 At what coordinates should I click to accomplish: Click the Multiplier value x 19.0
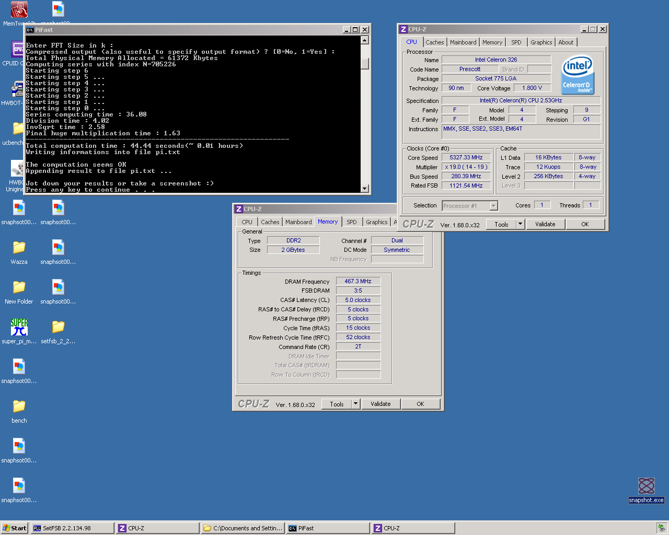[x=466, y=167]
